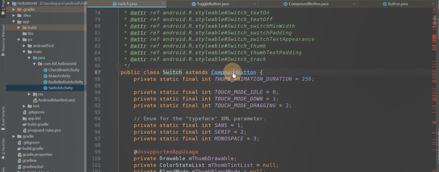Close the CompoundButton.java tab

pos(354,4)
